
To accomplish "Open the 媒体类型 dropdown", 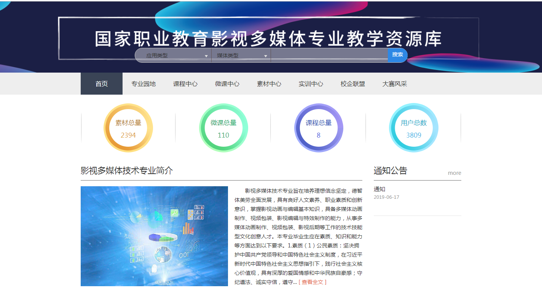I will point(241,55).
